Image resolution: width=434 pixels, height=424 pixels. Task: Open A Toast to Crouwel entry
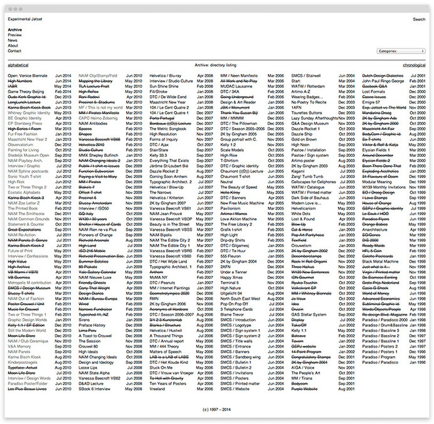(x=95, y=336)
